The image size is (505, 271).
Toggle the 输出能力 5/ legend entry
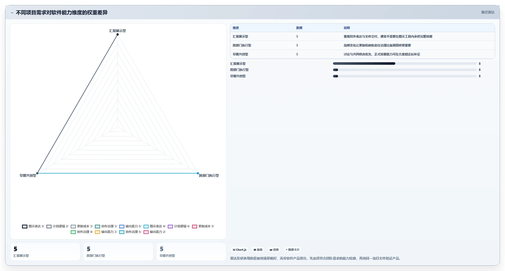coord(130,226)
